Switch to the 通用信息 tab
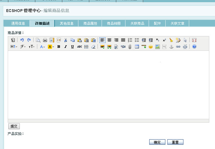 point(18,23)
